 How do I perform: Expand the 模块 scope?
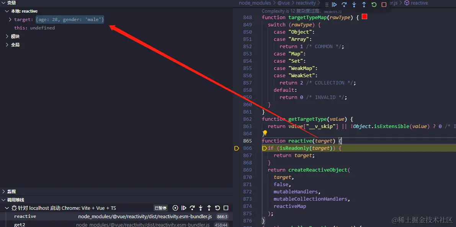point(7,36)
